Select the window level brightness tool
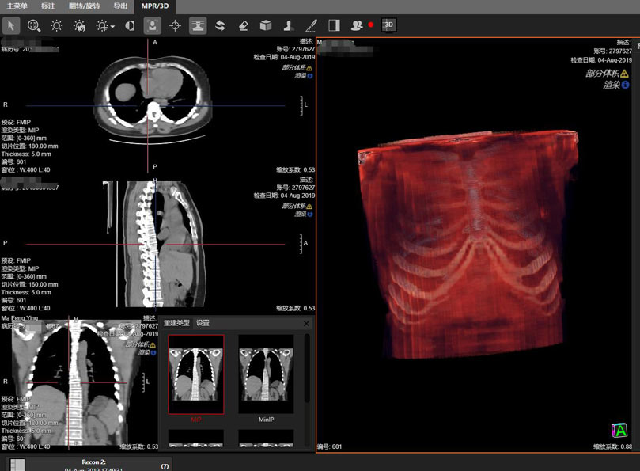This screenshot has height=471, width=640. [x=57, y=25]
